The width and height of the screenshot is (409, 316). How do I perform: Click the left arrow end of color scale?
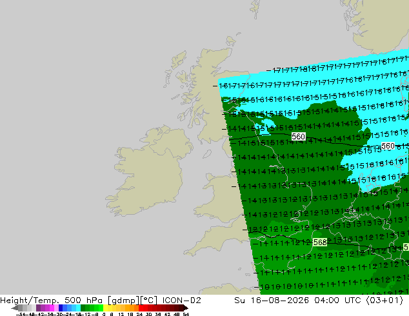[x=15, y=308]
